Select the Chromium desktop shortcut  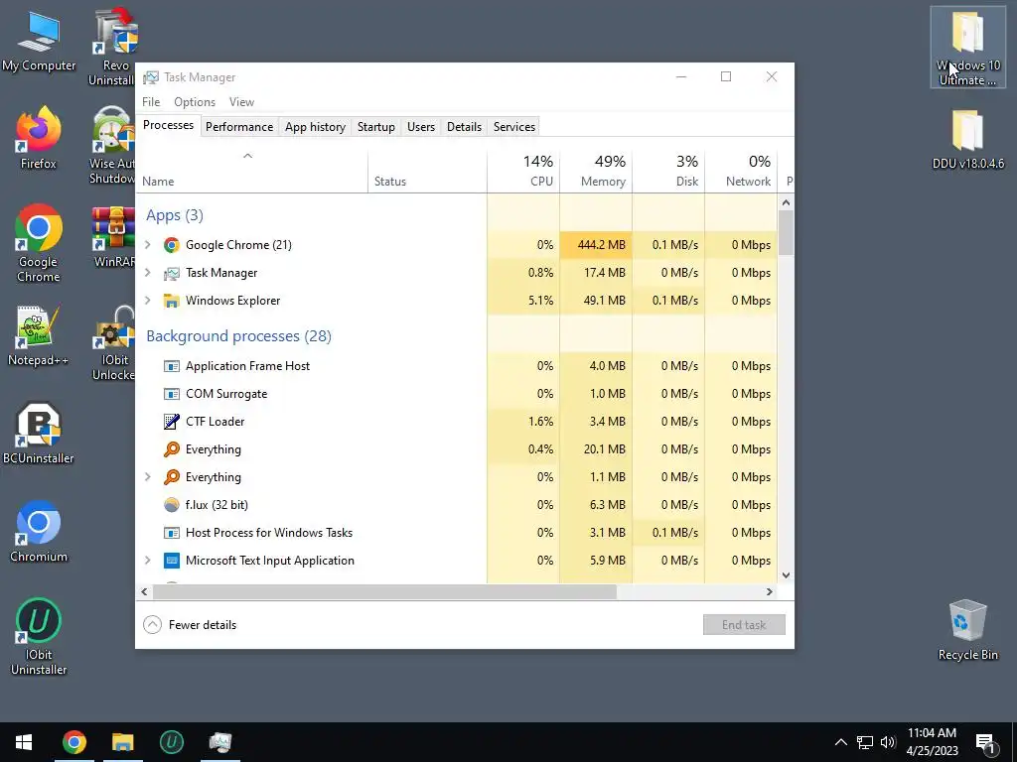point(39,532)
